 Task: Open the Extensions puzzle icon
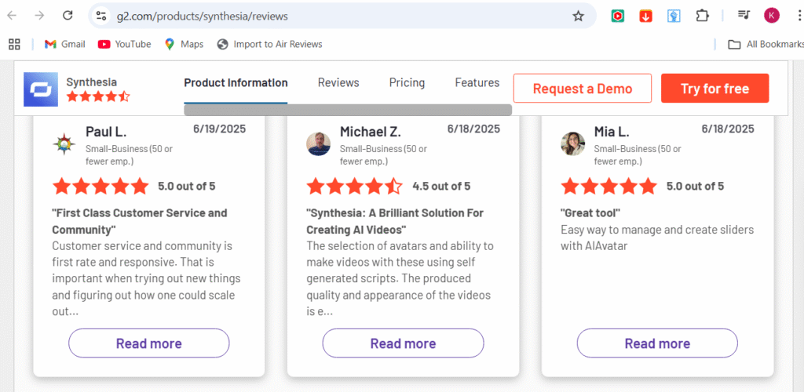[702, 16]
